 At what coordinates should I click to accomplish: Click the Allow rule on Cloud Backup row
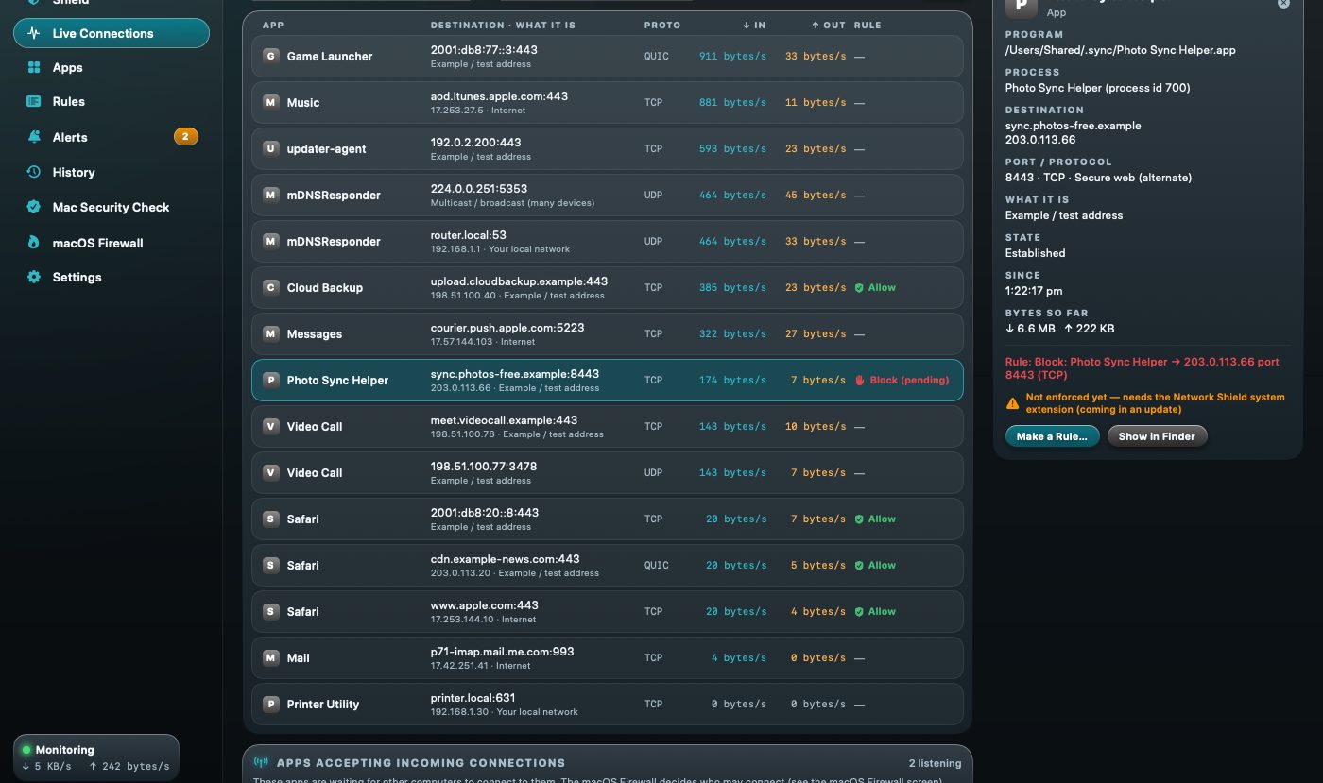coord(875,287)
